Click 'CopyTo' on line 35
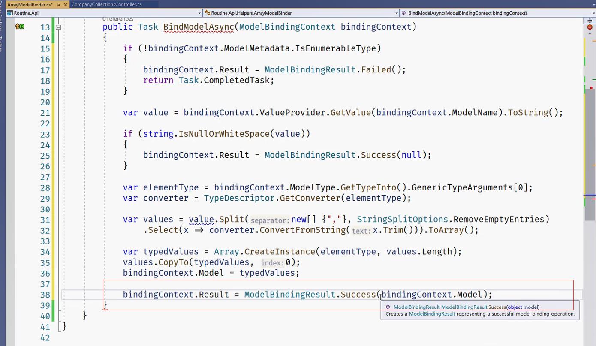The image size is (596, 346). coord(174,262)
